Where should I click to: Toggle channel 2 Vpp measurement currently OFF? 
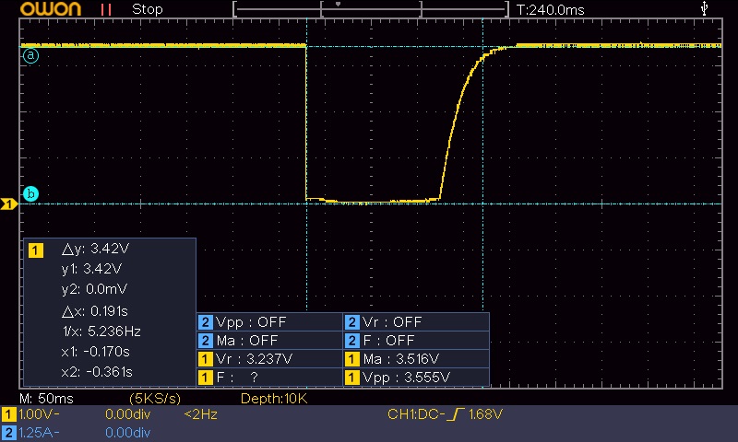coord(245,322)
